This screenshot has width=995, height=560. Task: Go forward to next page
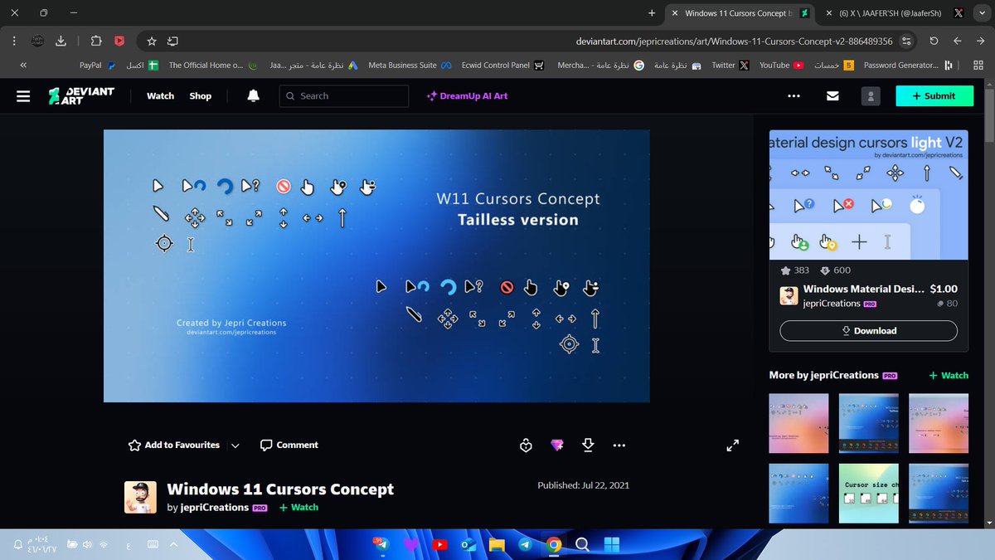[958, 41]
